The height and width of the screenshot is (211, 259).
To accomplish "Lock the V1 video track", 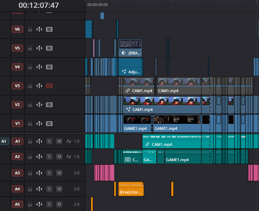I will tap(30, 123).
